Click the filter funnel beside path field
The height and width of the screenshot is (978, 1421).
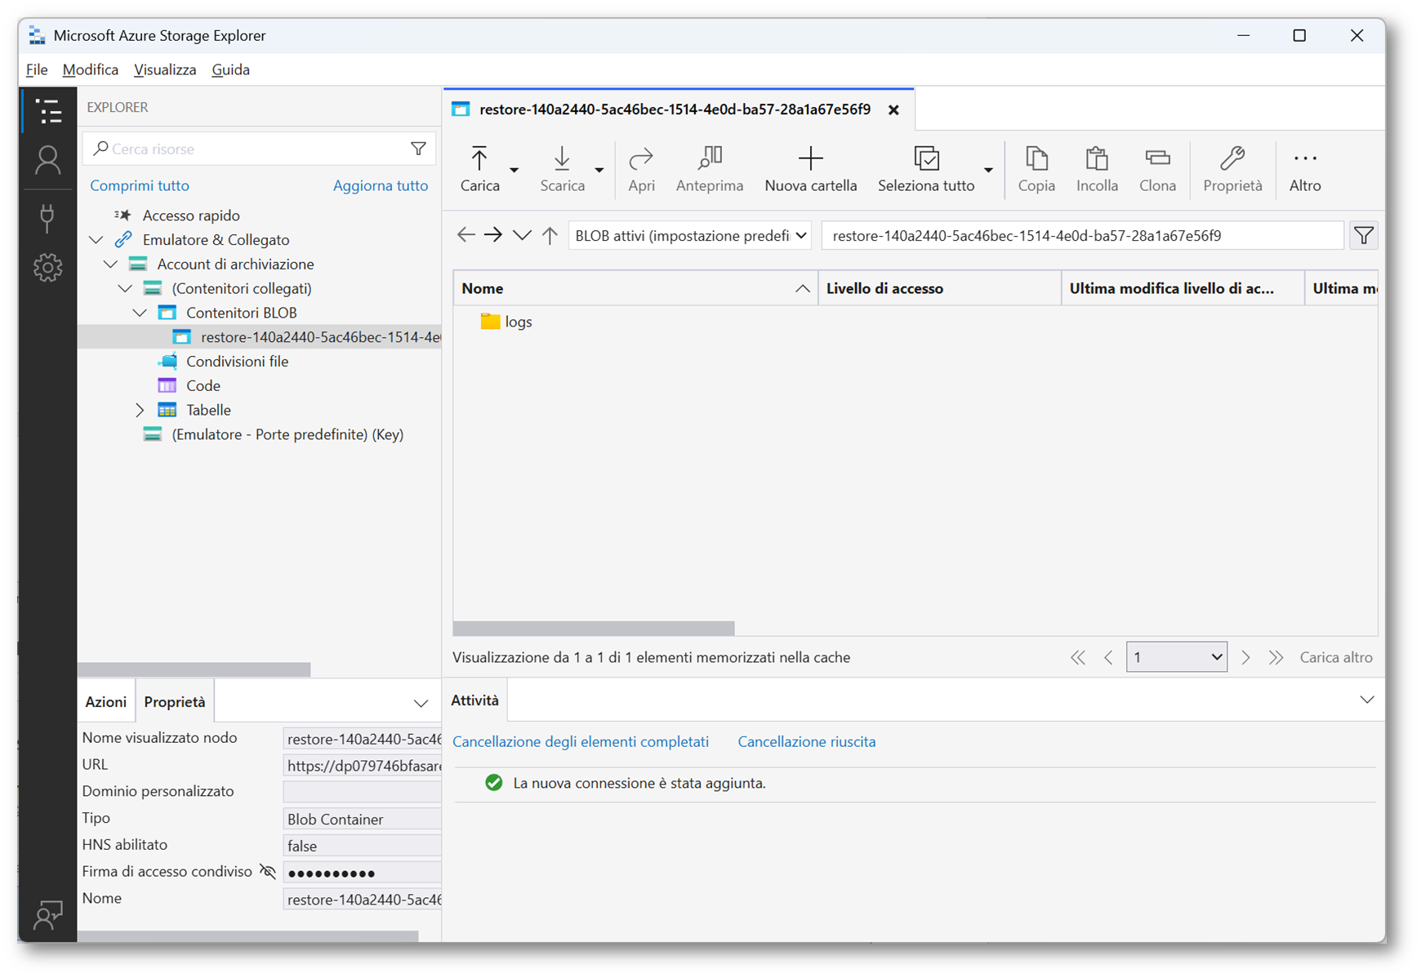pyautogui.click(x=1363, y=236)
